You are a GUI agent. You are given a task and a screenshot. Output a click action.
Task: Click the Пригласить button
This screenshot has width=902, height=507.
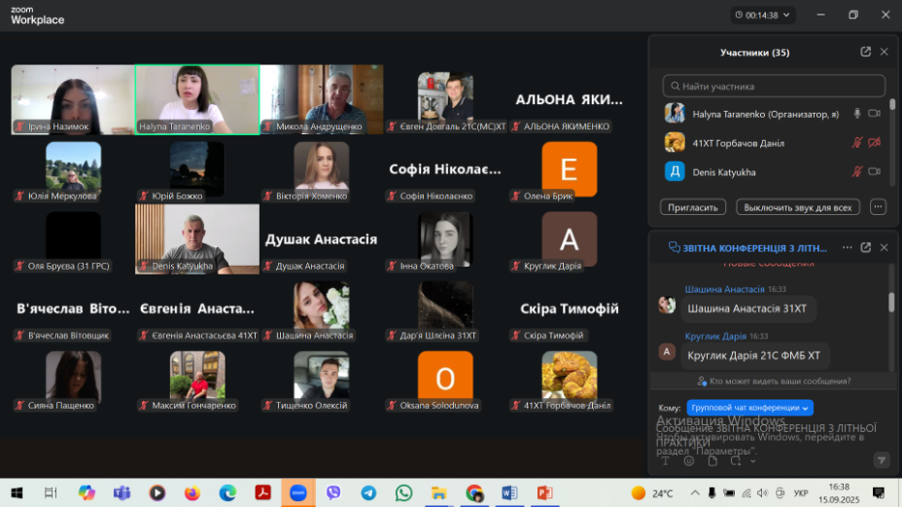[692, 207]
